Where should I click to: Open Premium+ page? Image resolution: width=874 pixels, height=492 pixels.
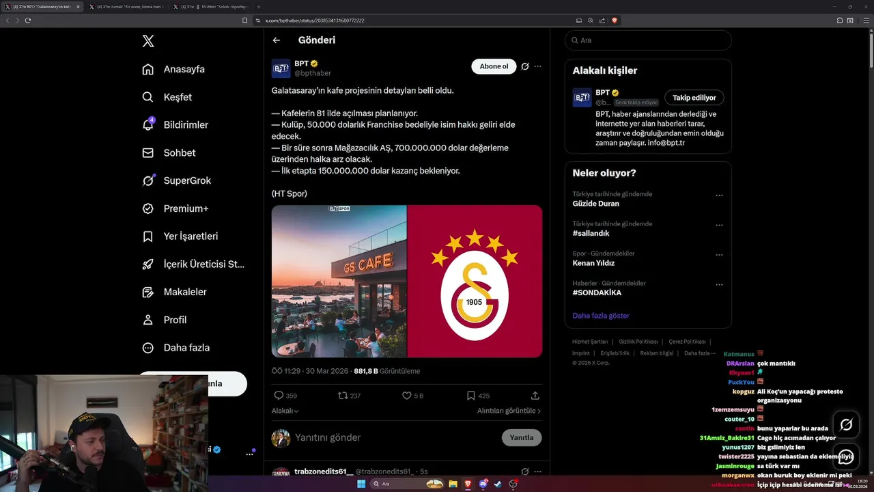coord(175,208)
